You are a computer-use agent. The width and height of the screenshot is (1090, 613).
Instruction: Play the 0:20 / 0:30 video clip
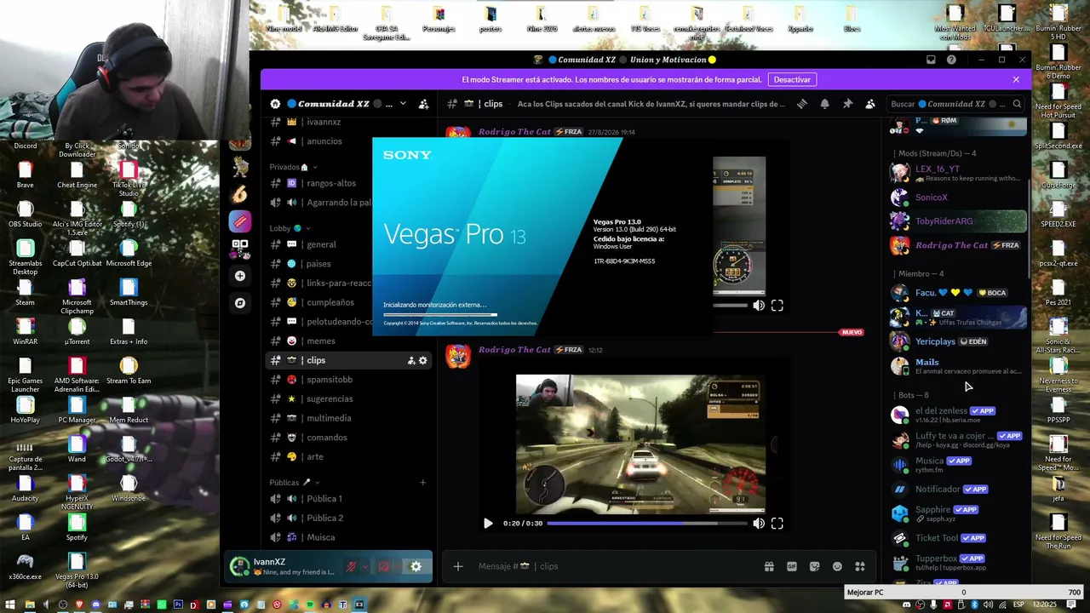coord(488,524)
